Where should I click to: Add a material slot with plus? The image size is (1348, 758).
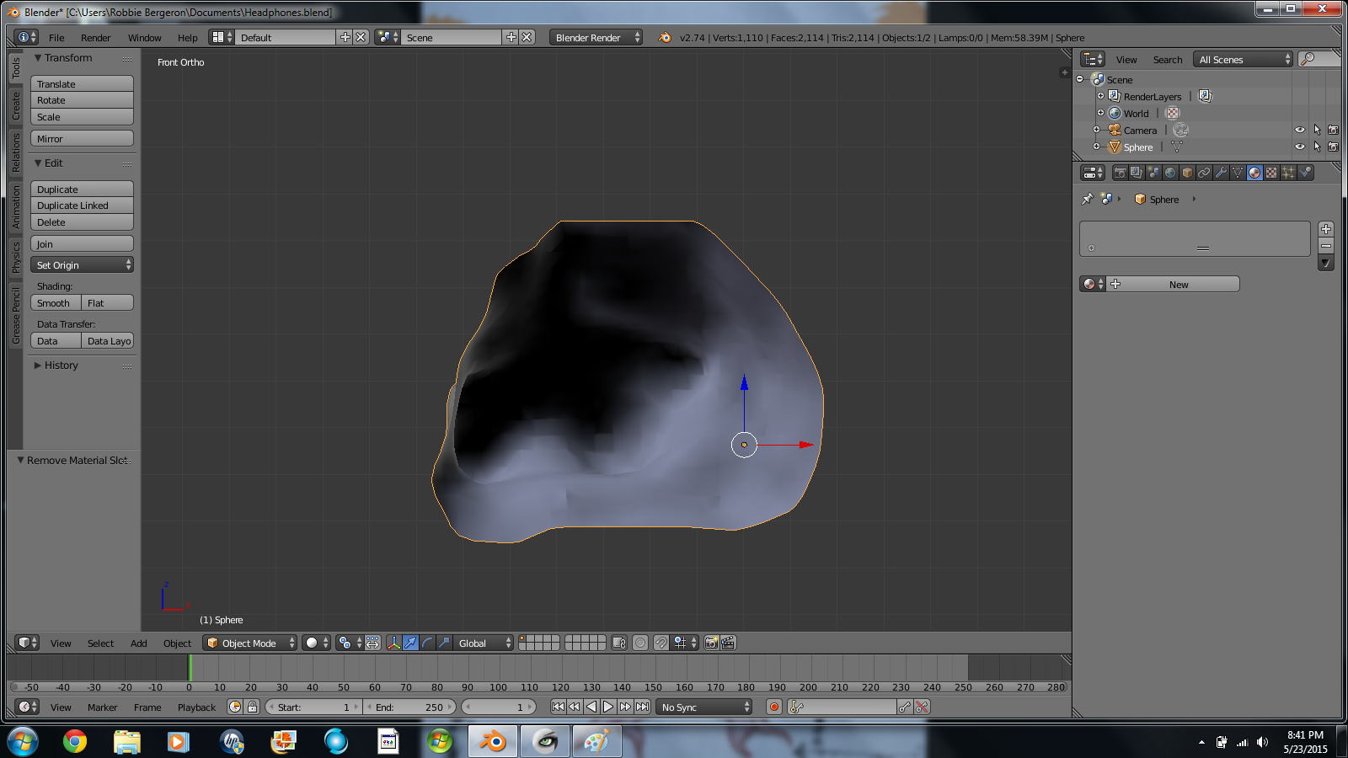(x=1326, y=229)
